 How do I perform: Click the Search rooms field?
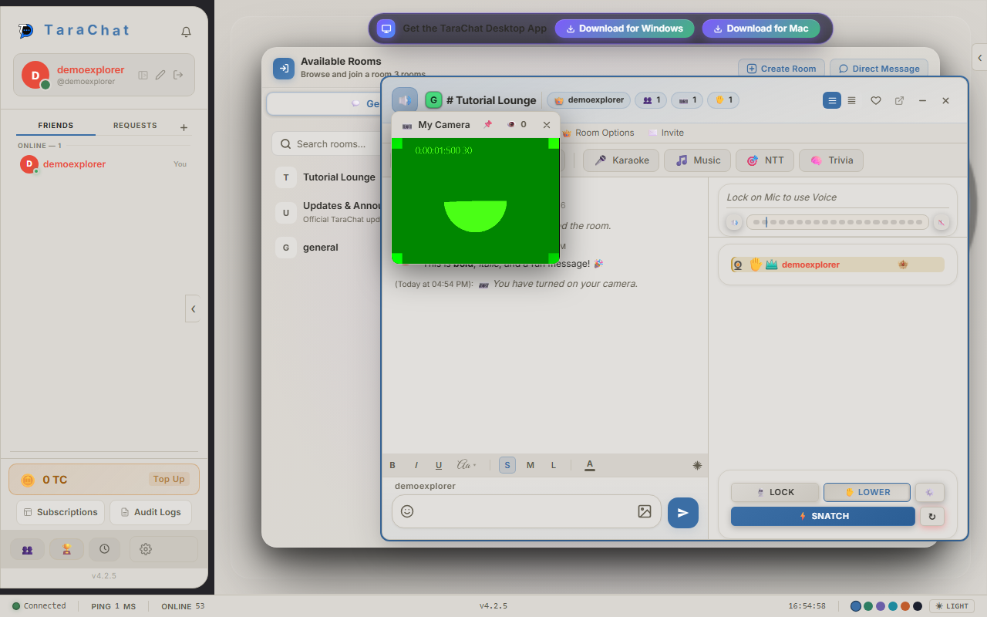coord(325,143)
